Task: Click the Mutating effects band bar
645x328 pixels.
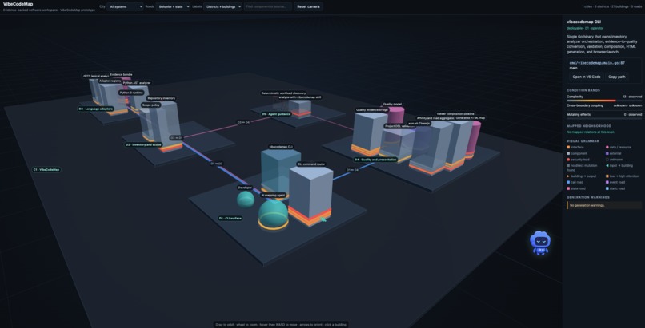Action: point(604,118)
